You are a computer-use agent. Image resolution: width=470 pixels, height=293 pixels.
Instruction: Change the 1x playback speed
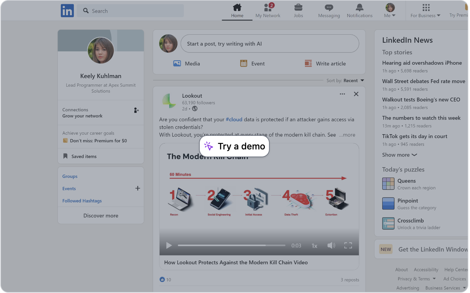tap(314, 246)
